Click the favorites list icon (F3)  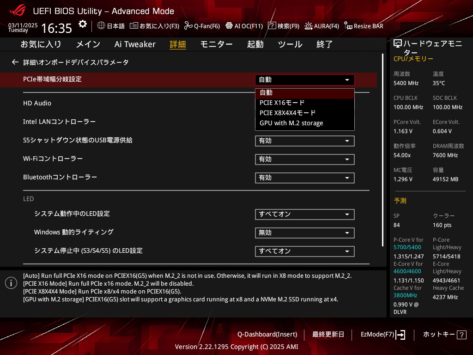pyautogui.click(x=134, y=26)
